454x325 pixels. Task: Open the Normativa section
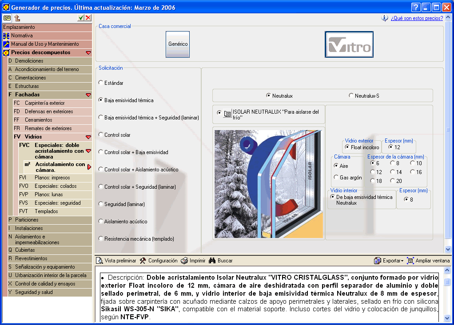pos(48,36)
